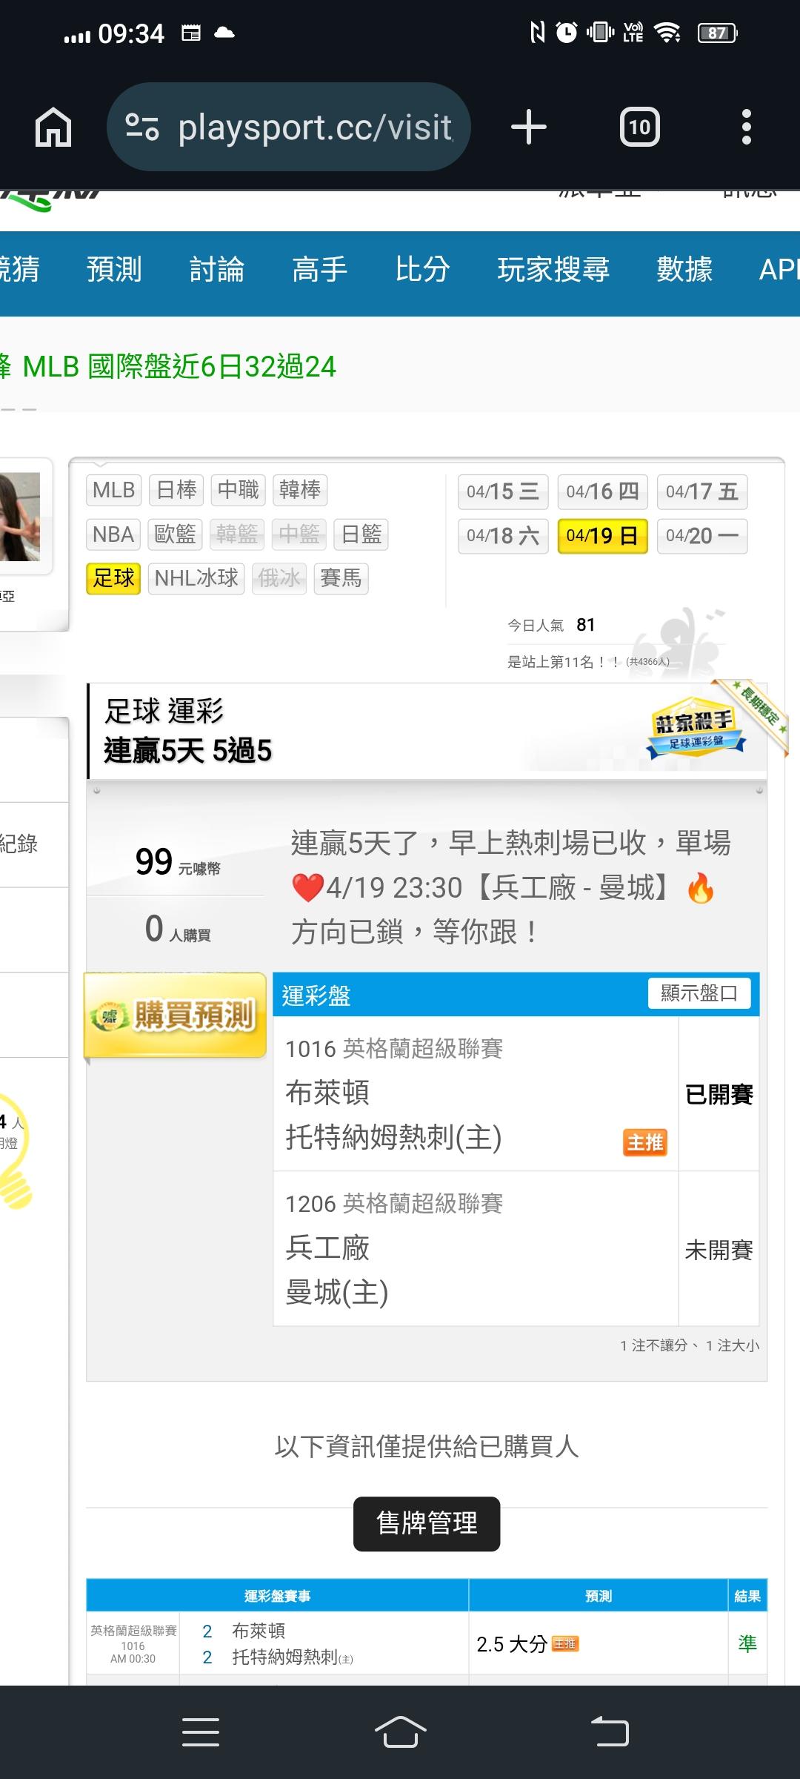The image size is (800, 1779).
Task: Tap the browser home icon
Action: (53, 127)
